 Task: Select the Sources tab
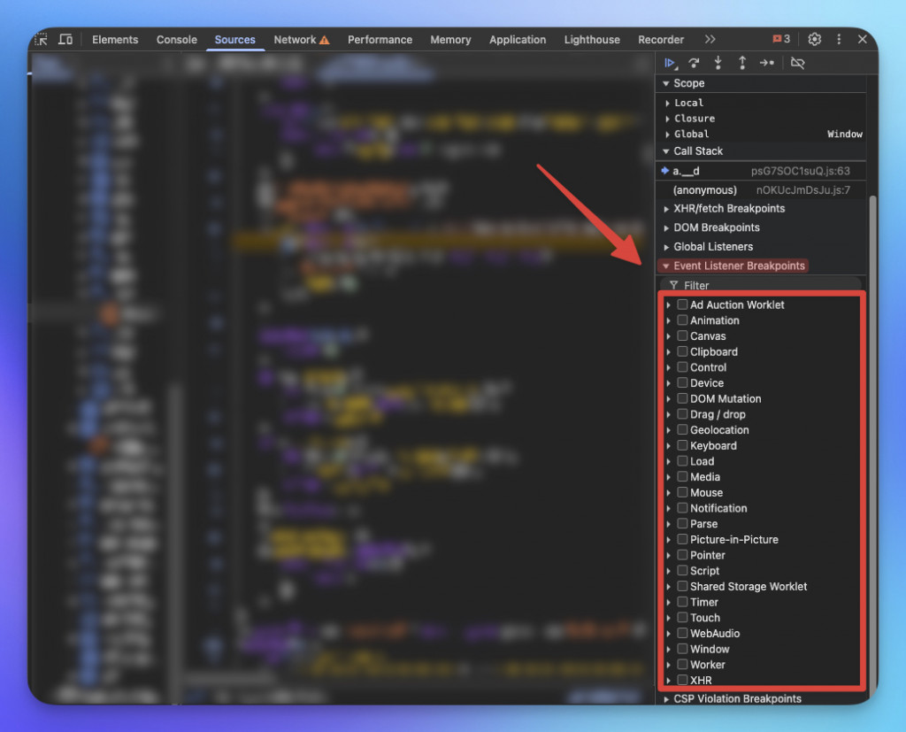[234, 39]
